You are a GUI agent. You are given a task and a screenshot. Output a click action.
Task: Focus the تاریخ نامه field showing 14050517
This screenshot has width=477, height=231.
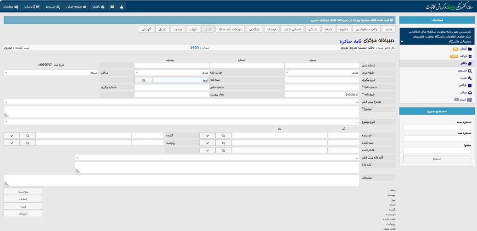(x=322, y=95)
